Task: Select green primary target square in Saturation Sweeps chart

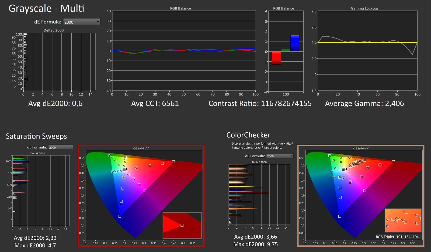Action: [x=110, y=155]
